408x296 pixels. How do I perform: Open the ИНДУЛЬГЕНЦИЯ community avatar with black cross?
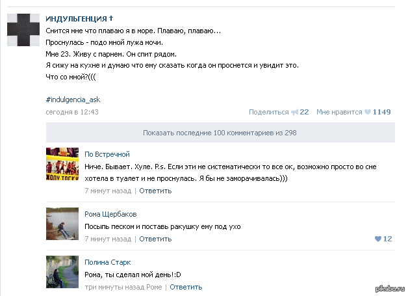23,30
